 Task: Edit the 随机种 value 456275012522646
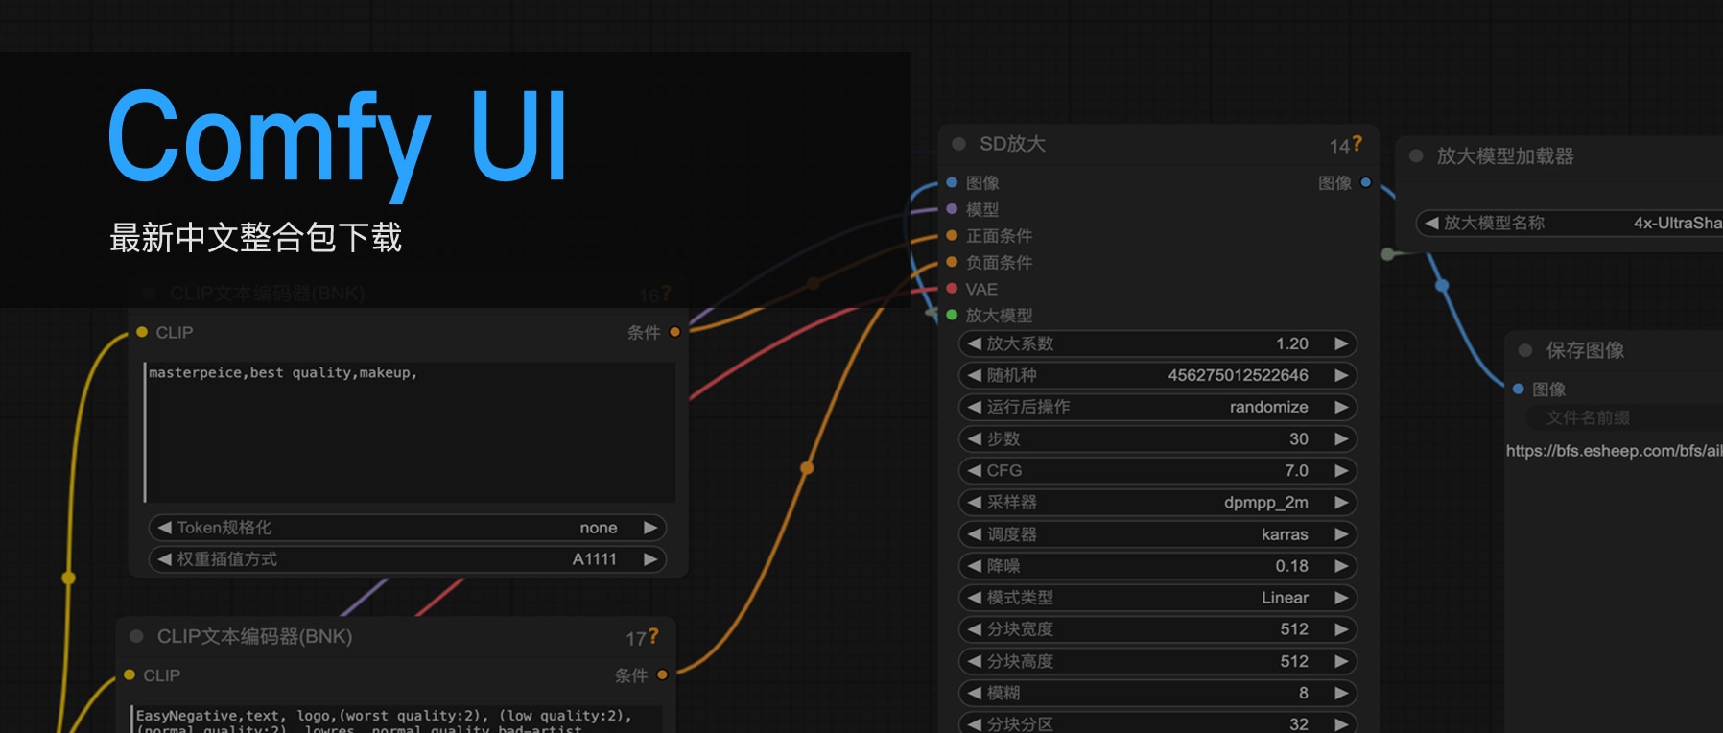point(1238,375)
